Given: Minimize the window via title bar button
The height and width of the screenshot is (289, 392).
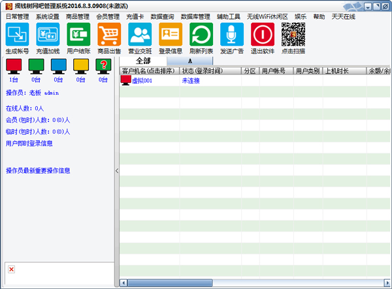Looking at the screenshot, I should [x=368, y=7].
